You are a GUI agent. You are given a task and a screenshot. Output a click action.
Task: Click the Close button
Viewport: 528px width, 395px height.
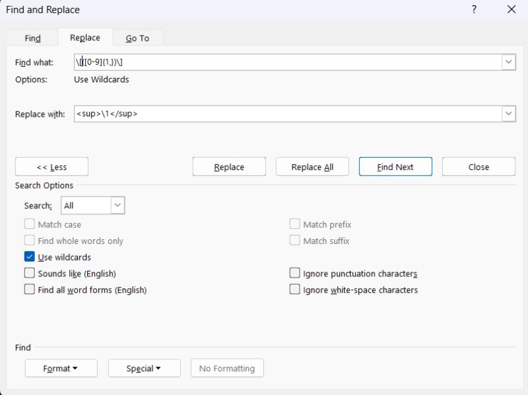pos(478,167)
